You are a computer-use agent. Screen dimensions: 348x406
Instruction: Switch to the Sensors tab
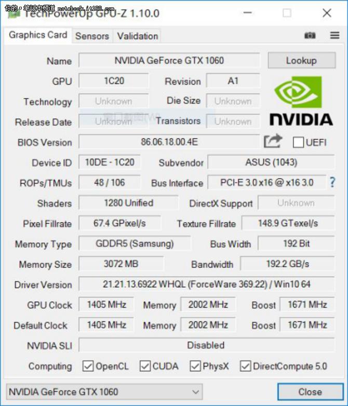[92, 36]
